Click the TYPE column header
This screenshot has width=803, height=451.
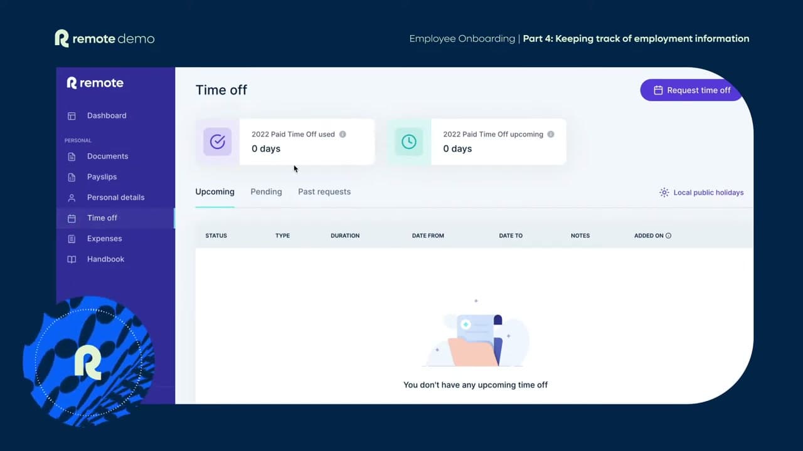click(x=282, y=236)
